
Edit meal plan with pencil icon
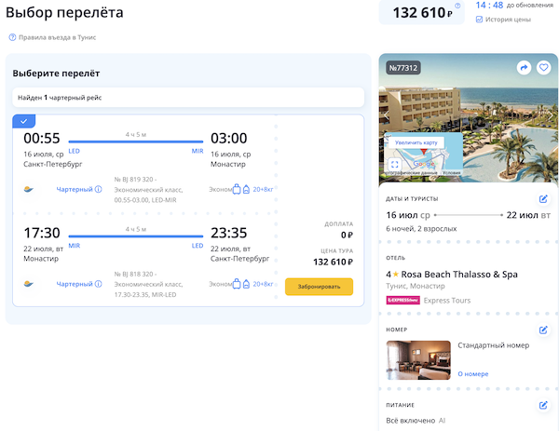(x=543, y=405)
